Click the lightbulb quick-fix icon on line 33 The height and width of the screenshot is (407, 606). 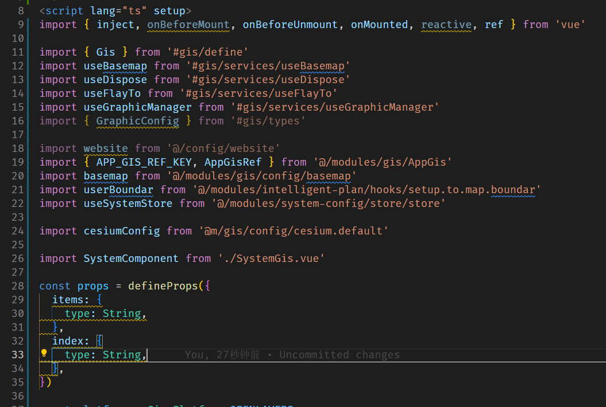[44, 353]
